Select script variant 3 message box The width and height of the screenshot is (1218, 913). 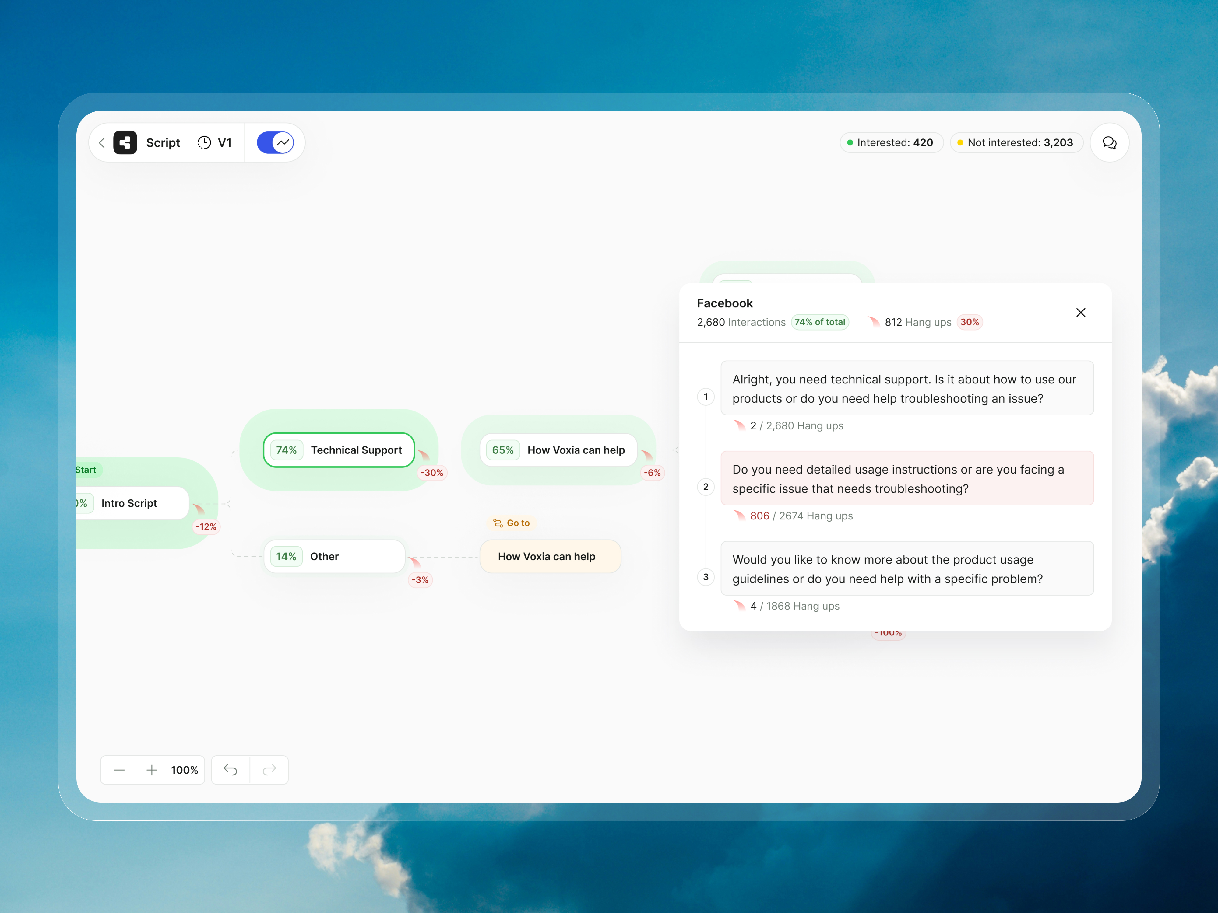click(x=907, y=568)
